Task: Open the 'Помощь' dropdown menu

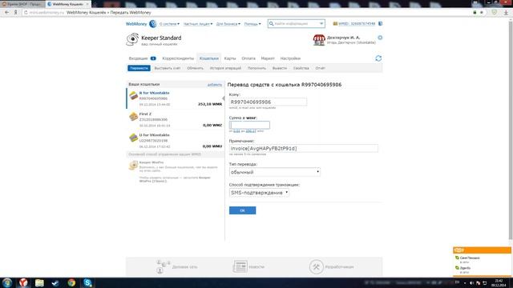Action: tap(252, 24)
